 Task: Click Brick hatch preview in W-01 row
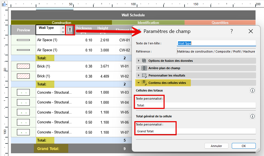pos(23,66)
